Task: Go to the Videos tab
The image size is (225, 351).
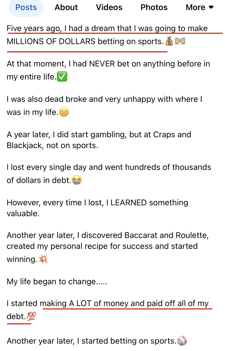Action: (109, 7)
